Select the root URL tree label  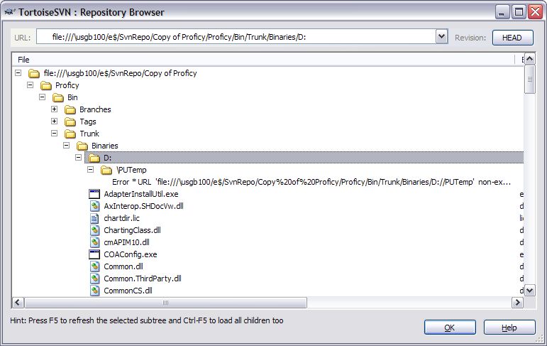(x=121, y=73)
